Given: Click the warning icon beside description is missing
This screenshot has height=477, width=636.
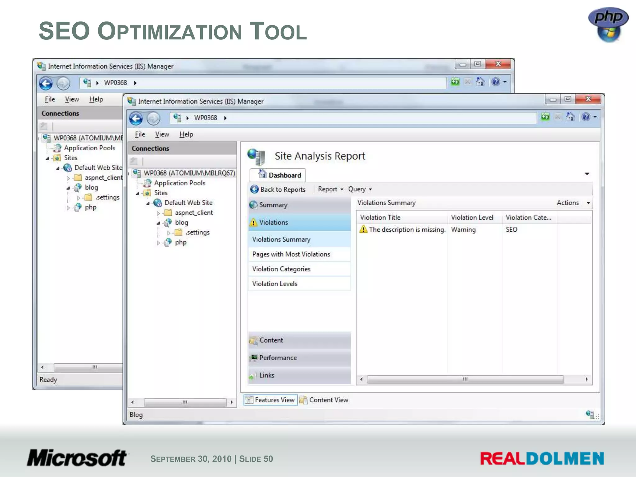Looking at the screenshot, I should (x=363, y=229).
